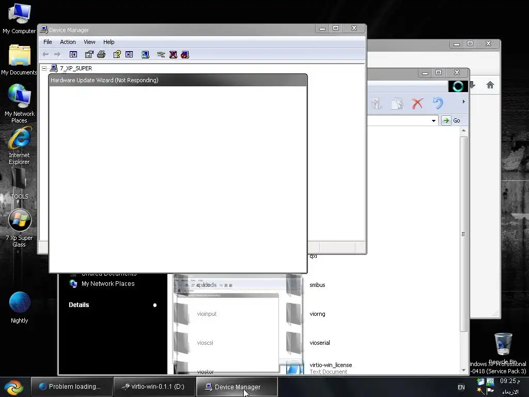The image size is (529, 397).
Task: Open the View menu in Device Manager
Action: point(89,42)
